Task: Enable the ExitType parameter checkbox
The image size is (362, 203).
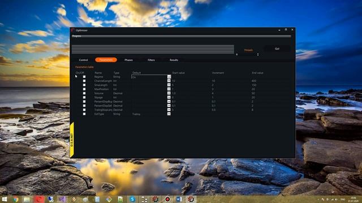Action: (x=84, y=114)
